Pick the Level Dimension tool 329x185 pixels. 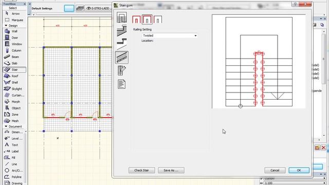[14, 138]
